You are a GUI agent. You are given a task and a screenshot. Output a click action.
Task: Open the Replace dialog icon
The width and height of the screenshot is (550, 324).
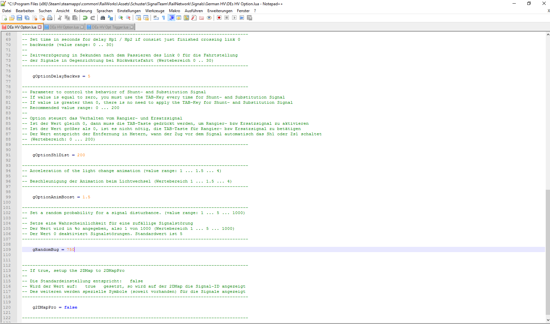[x=110, y=18]
